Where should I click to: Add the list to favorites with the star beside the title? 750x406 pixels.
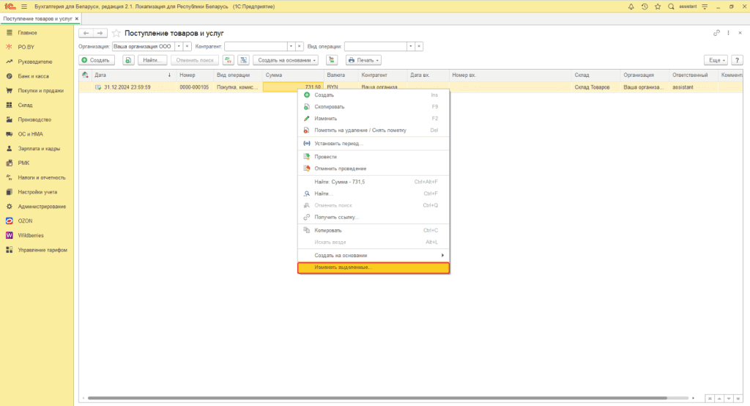(x=116, y=33)
